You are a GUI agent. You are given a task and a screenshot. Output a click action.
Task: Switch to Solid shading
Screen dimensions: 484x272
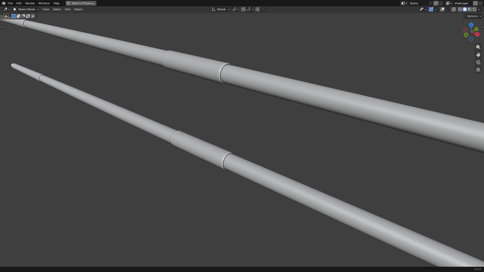pyautogui.click(x=465, y=9)
